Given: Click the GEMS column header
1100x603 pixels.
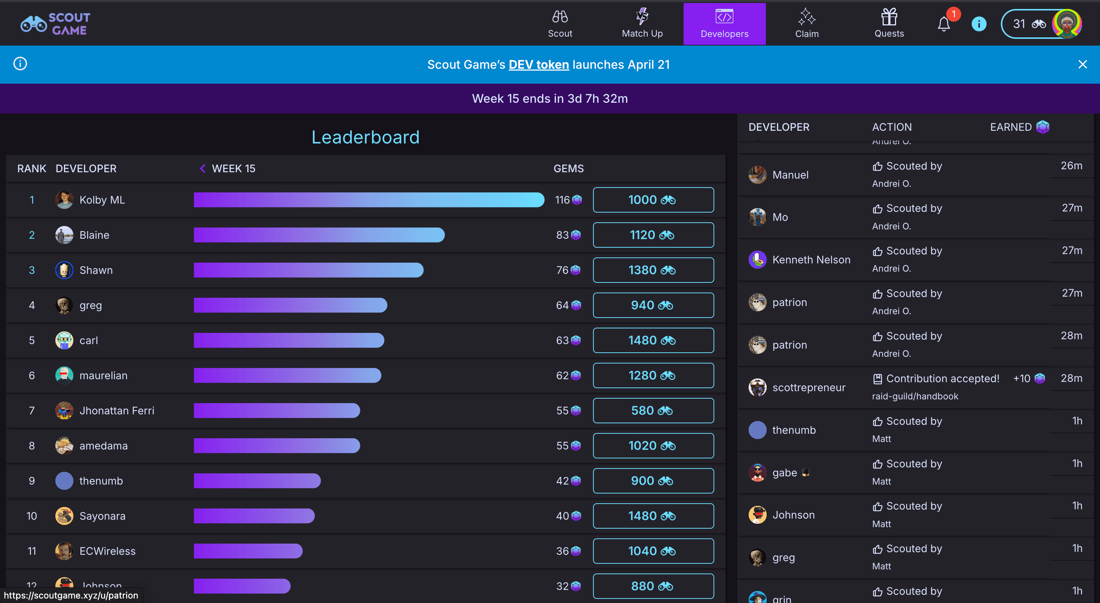Looking at the screenshot, I should [568, 168].
